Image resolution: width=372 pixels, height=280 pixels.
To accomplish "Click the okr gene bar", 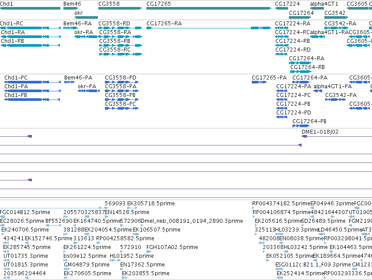I will click(x=86, y=17).
